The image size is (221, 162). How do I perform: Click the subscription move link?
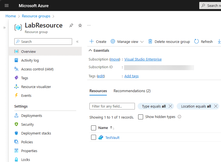(x=115, y=59)
